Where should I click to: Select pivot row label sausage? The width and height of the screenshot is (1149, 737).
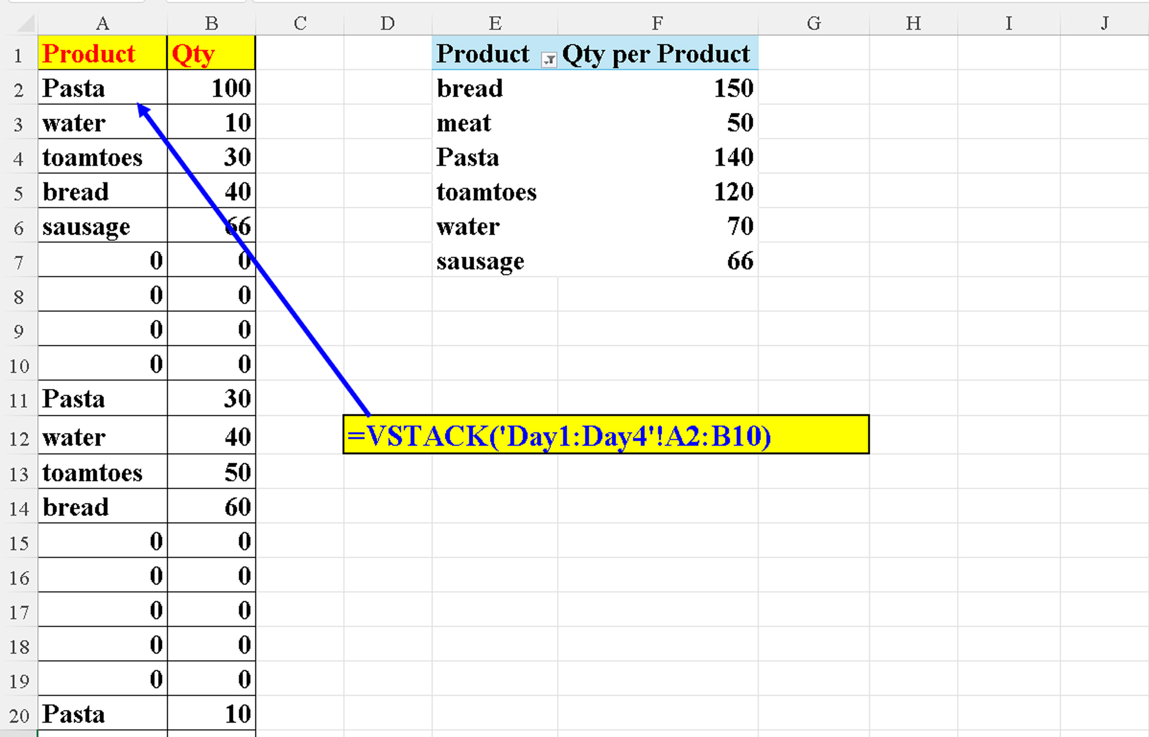495,260
